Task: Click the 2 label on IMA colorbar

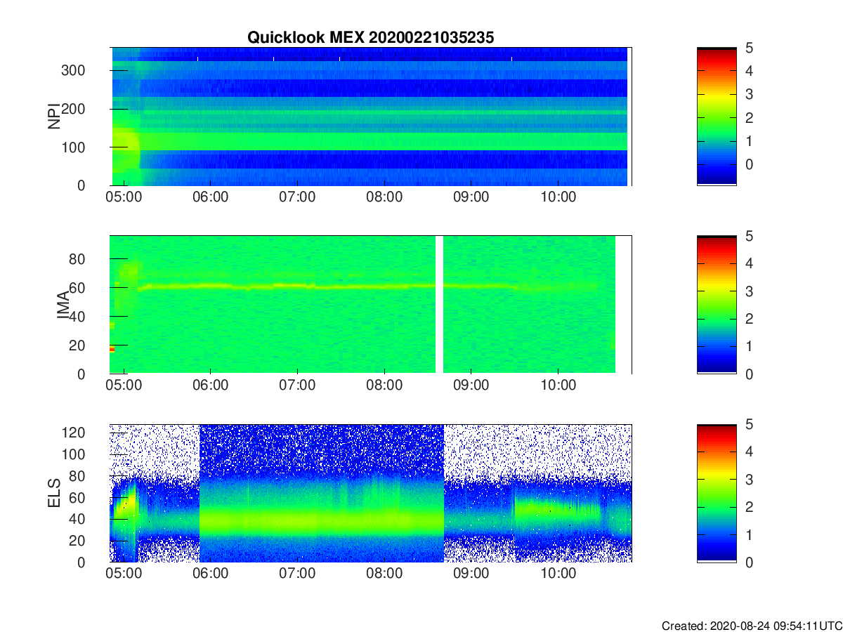Action: (748, 319)
